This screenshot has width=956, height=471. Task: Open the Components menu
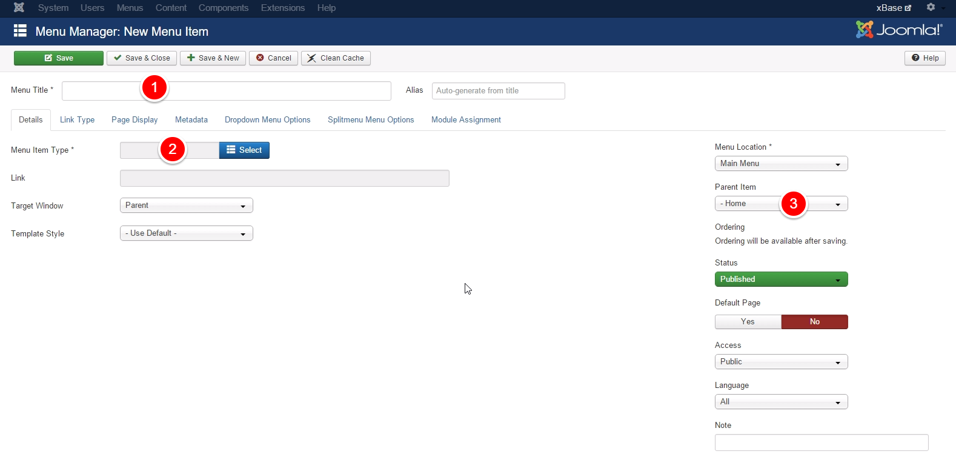click(224, 8)
